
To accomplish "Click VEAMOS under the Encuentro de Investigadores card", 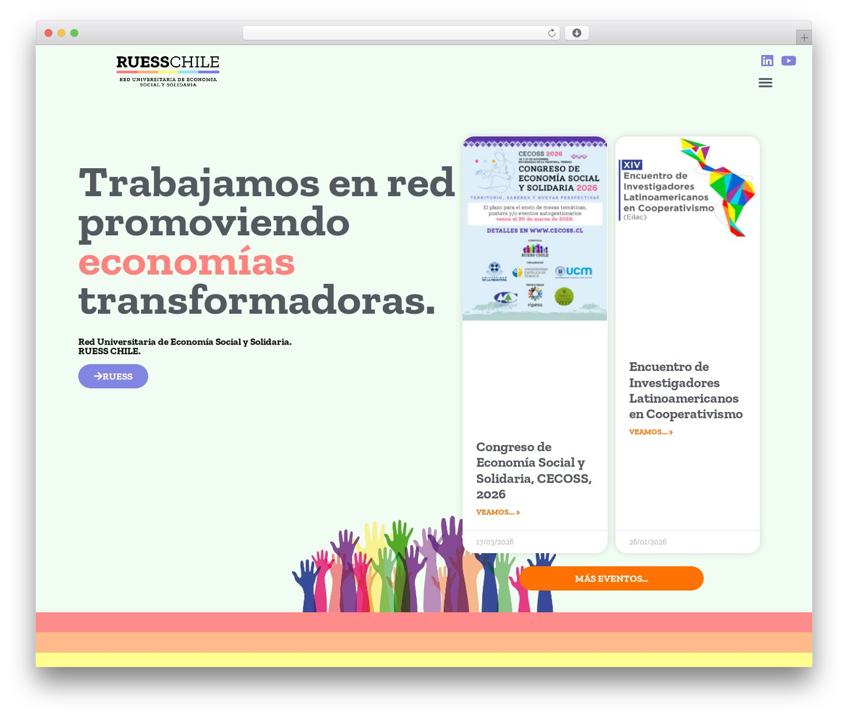I will click(651, 432).
